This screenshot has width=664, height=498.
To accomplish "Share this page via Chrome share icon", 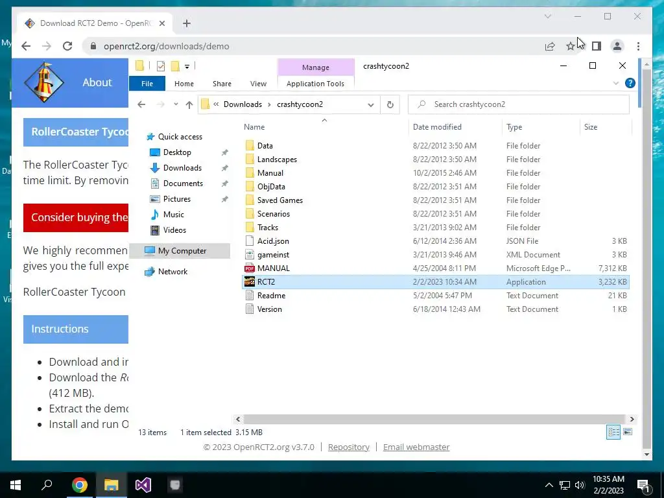I will pyautogui.click(x=550, y=46).
